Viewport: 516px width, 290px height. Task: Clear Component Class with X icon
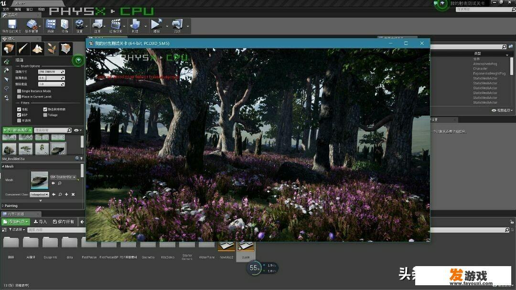pyautogui.click(x=73, y=194)
